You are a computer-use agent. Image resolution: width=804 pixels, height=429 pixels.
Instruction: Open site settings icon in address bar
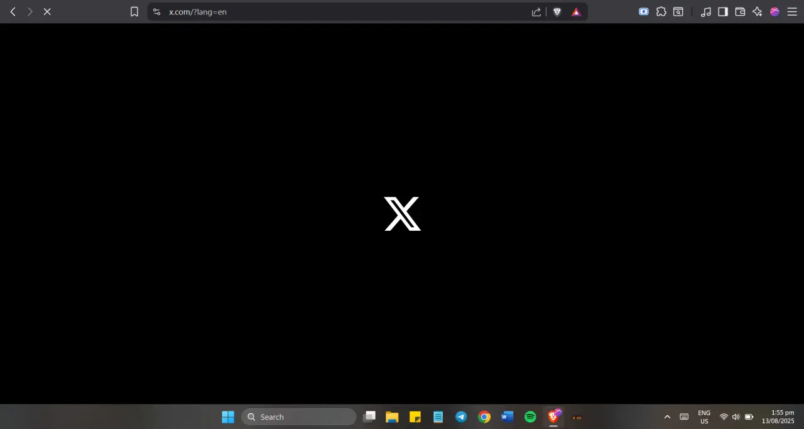(x=157, y=11)
